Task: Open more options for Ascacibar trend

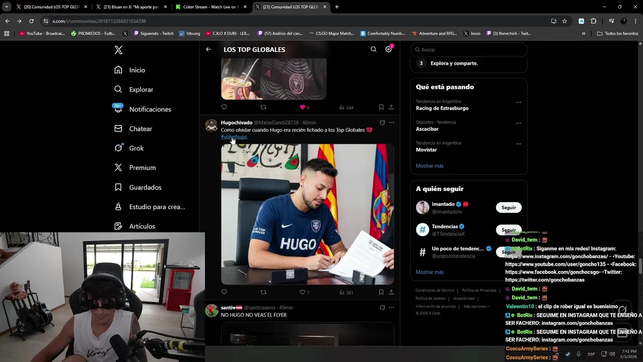Action: point(518,123)
